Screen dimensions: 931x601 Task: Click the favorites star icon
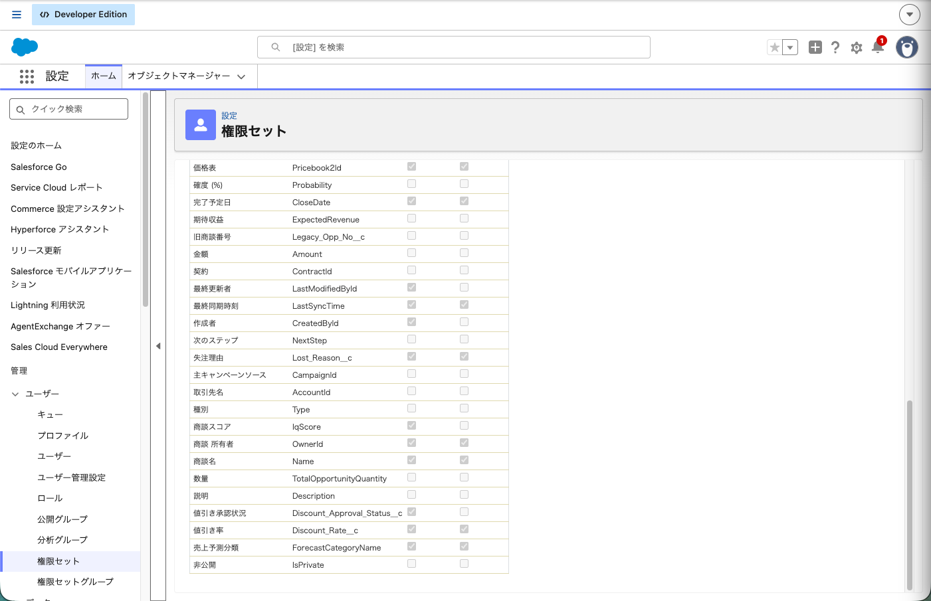(x=775, y=47)
